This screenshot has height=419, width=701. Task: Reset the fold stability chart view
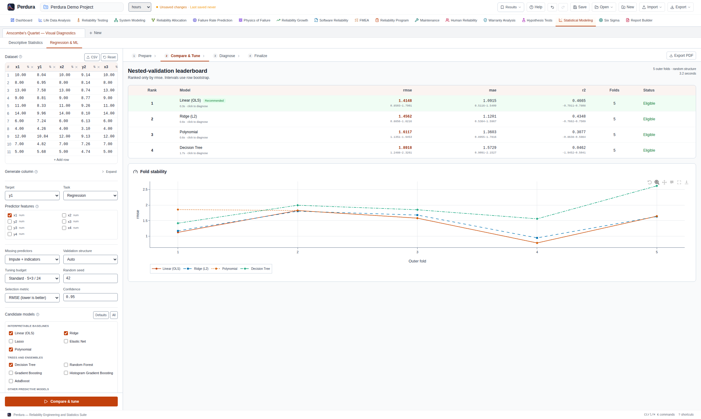[650, 182]
